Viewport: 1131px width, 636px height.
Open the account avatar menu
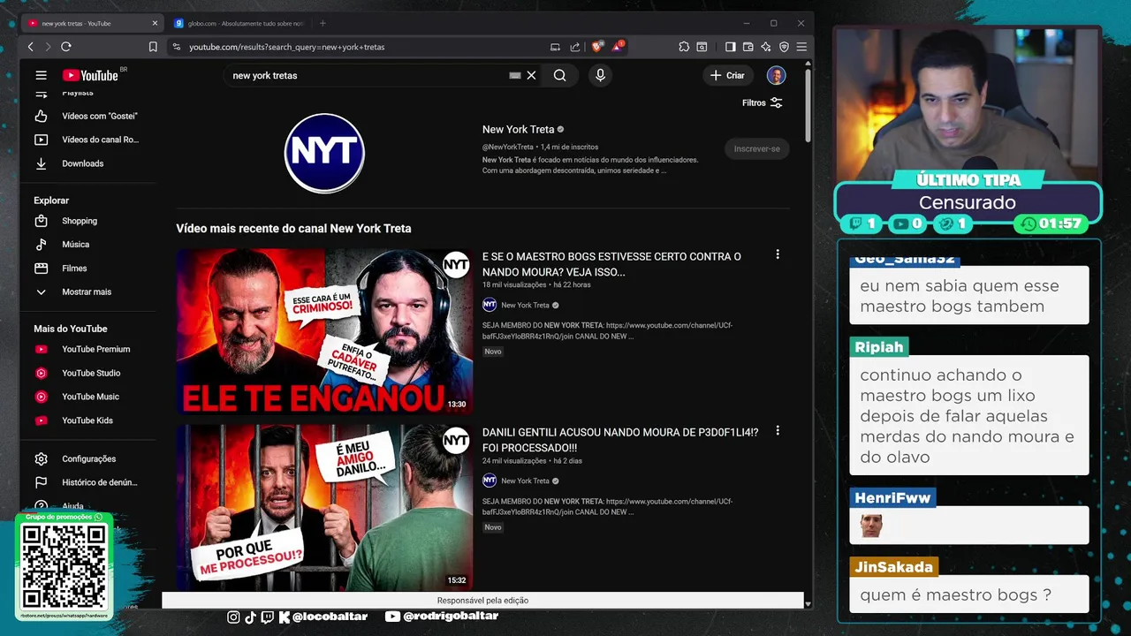(776, 75)
